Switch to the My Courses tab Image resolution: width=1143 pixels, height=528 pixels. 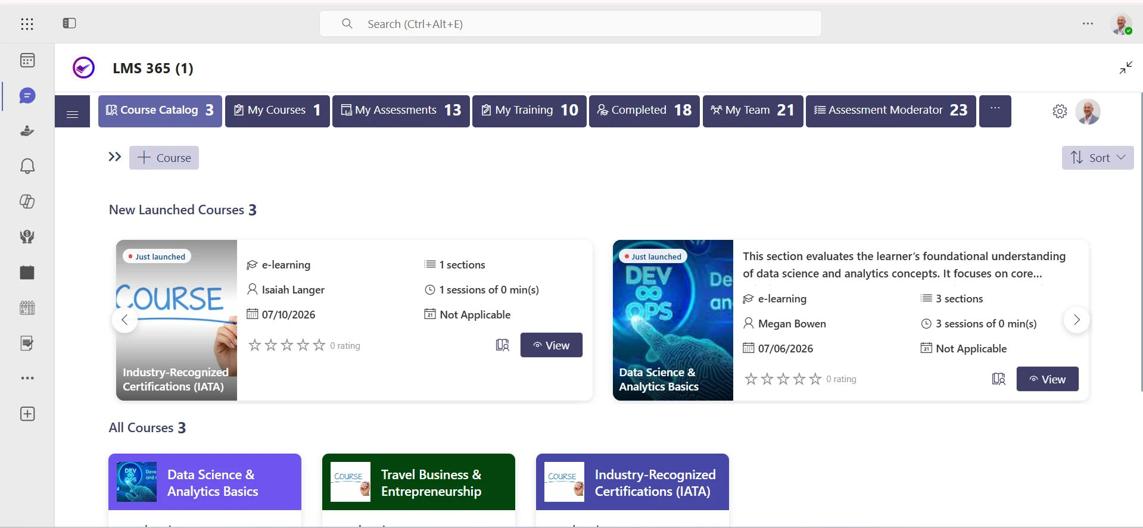[x=278, y=111]
